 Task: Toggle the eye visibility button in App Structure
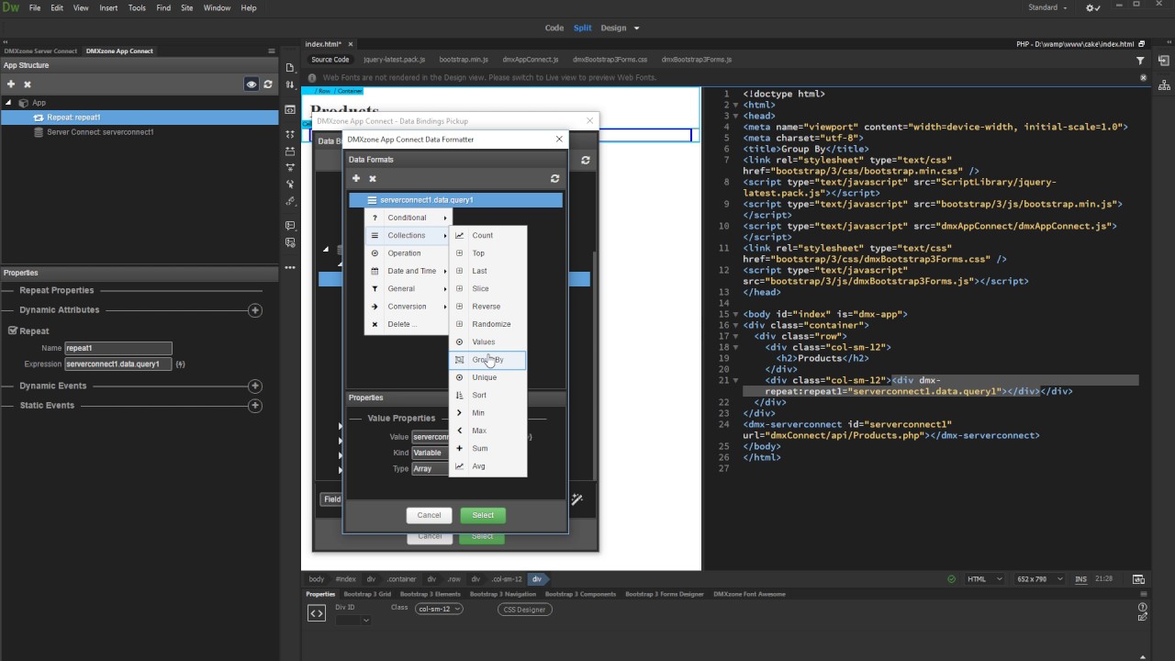tap(252, 84)
